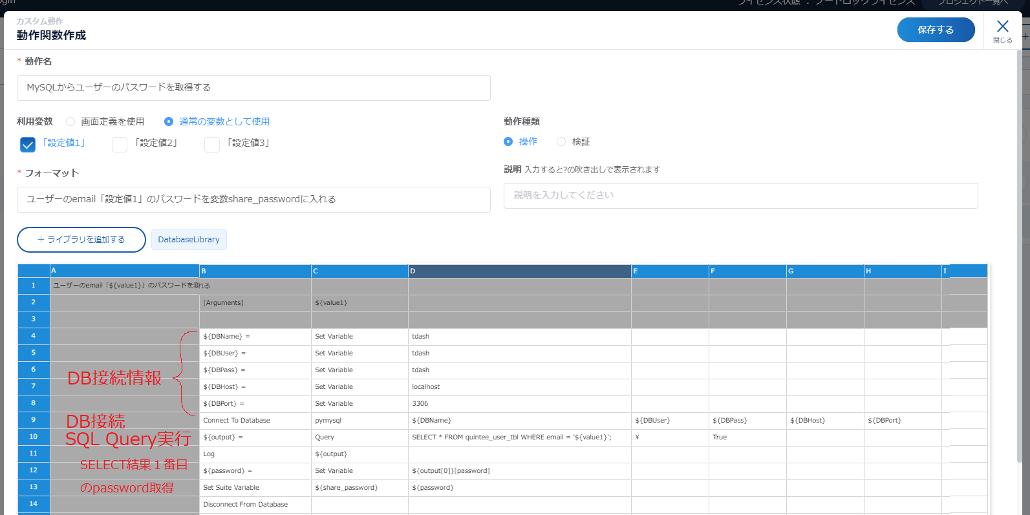This screenshot has height=515, width=1030.
Task: Click the ${password} cell in row 13
Action: [520, 488]
